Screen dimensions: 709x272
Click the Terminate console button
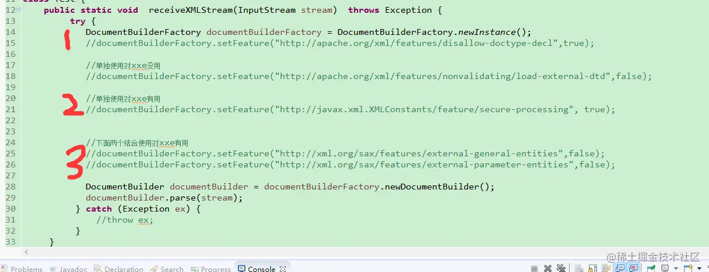pos(534,269)
